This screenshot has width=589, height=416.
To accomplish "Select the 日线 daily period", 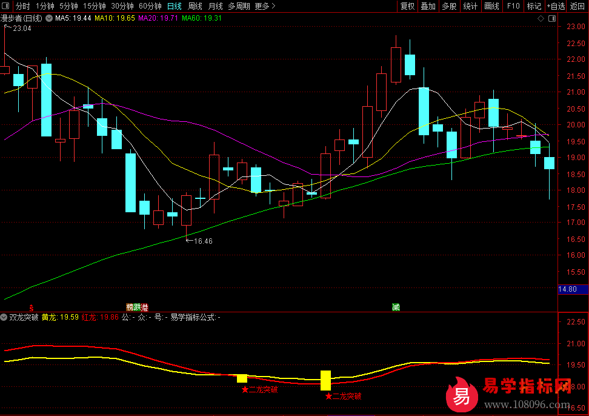I will [175, 6].
